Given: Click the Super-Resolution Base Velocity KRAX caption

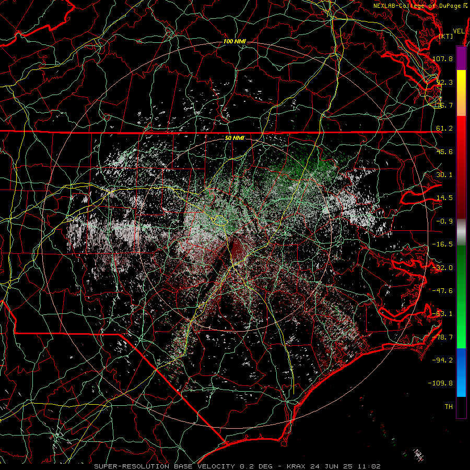Looking at the screenshot, I should pyautogui.click(x=238, y=466).
